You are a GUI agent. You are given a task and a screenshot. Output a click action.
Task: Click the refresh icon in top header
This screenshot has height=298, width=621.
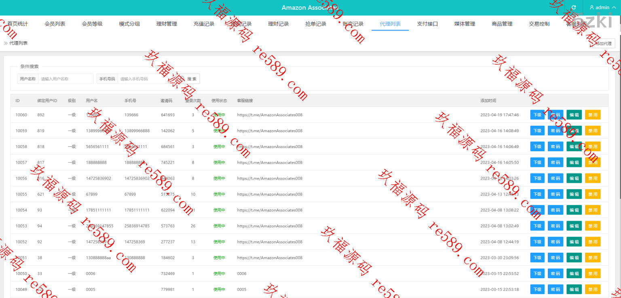(573, 8)
